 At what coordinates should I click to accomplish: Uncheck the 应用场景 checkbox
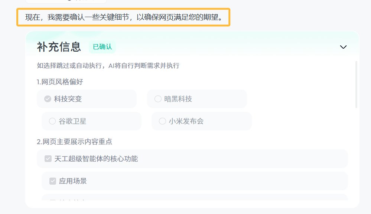point(53,181)
